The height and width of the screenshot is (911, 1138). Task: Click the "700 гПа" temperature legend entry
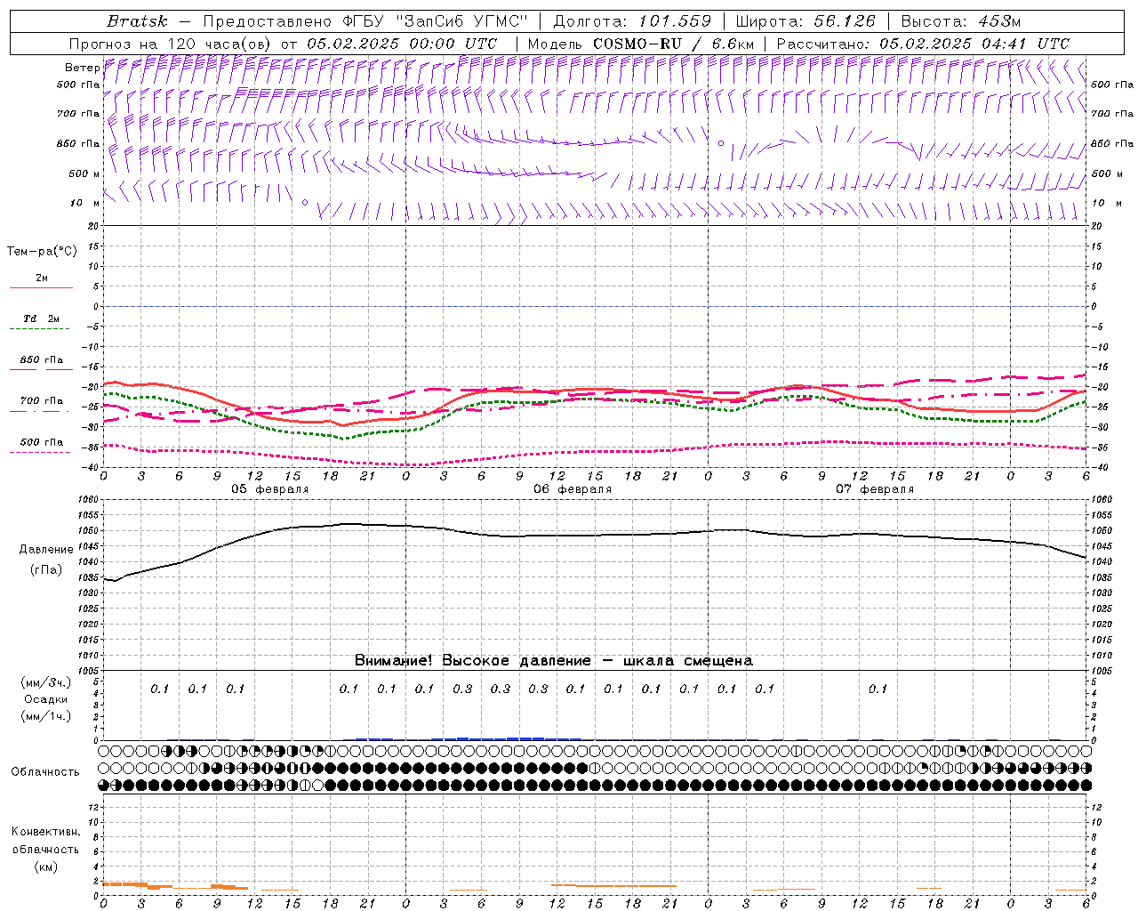(x=41, y=401)
